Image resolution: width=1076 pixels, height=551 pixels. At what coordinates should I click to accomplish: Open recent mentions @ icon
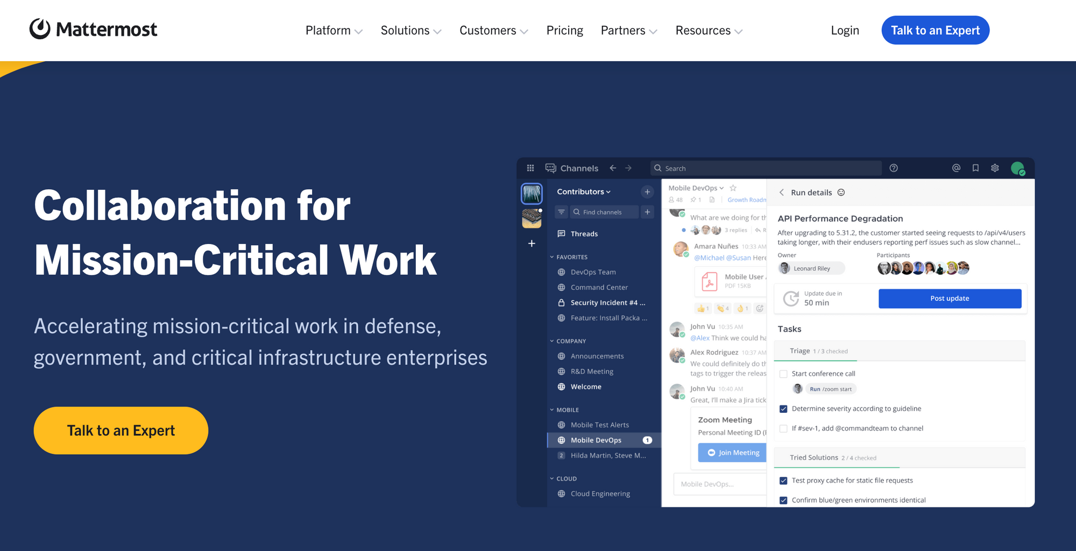click(956, 168)
